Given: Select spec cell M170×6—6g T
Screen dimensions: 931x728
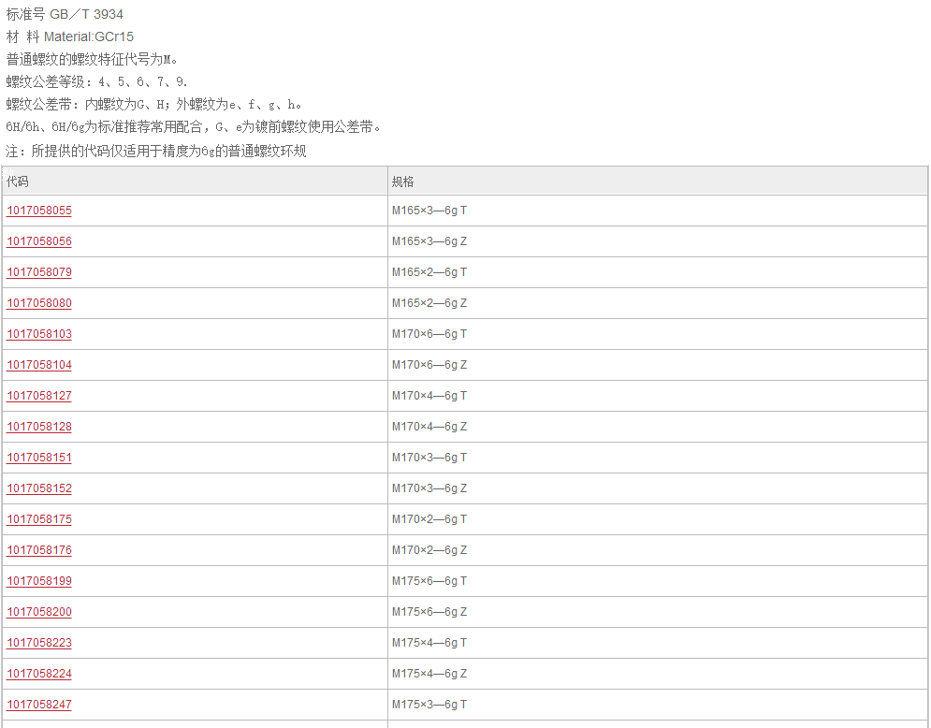Looking at the screenshot, I should 658,334.
